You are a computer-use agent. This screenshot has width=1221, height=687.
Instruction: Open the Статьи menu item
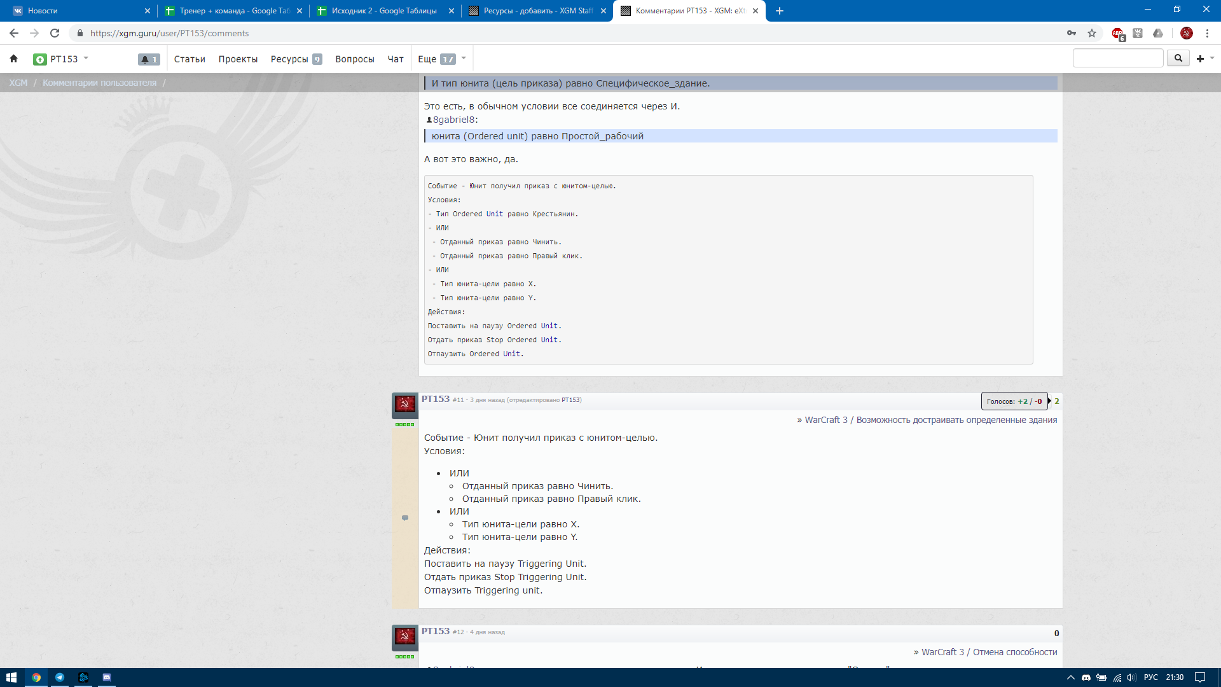pyautogui.click(x=190, y=59)
